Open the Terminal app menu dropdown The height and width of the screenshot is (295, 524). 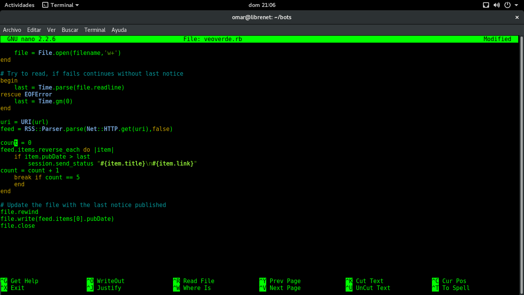61,5
